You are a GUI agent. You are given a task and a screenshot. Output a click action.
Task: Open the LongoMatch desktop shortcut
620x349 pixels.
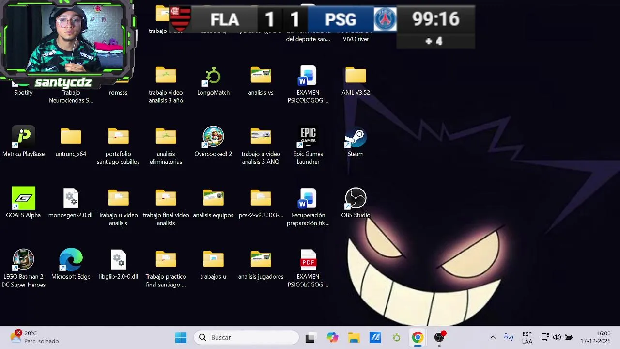213,81
